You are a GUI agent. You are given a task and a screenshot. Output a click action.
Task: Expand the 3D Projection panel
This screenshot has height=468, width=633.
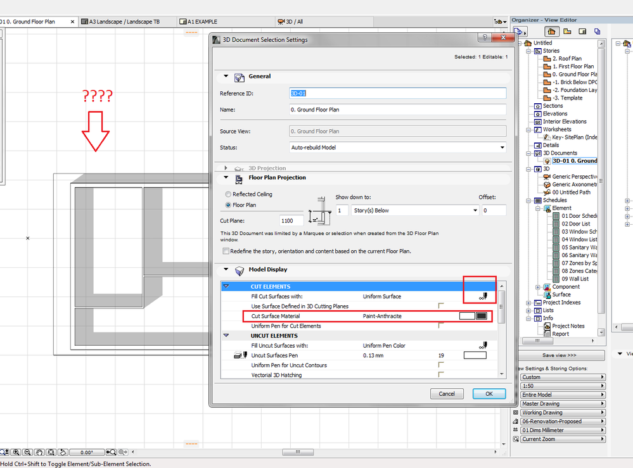tap(226, 168)
